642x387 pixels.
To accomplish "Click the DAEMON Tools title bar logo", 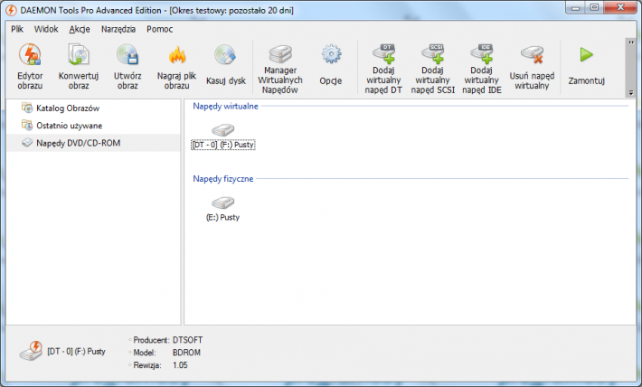I will 11,10.
